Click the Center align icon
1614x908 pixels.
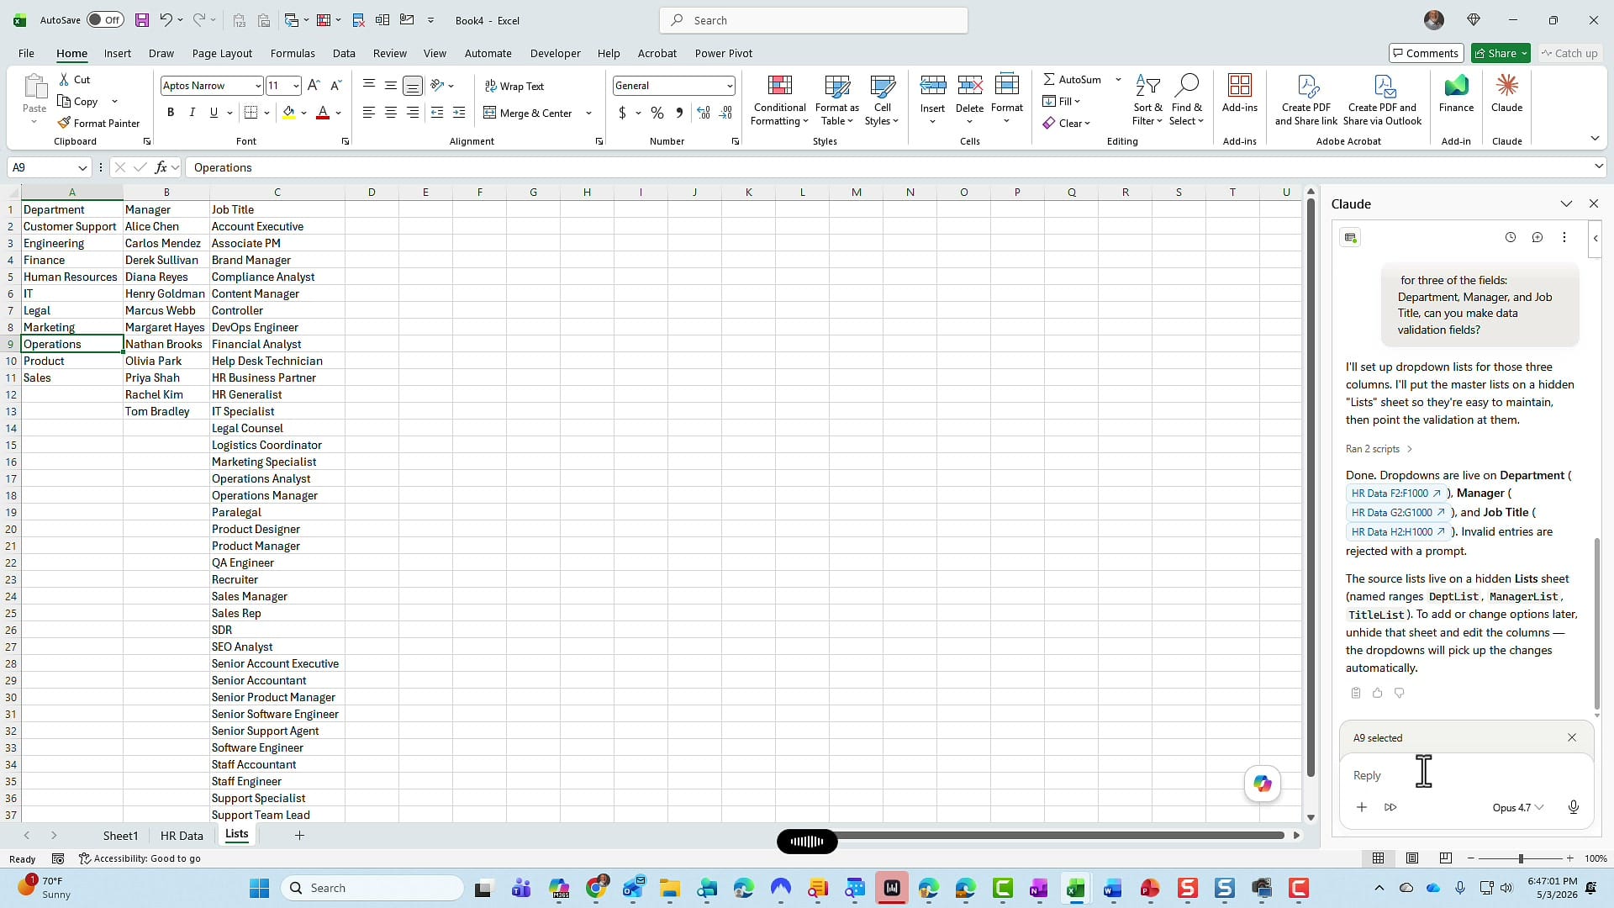click(391, 113)
